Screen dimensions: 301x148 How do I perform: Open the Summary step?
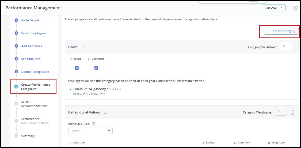pyautogui.click(x=28, y=136)
